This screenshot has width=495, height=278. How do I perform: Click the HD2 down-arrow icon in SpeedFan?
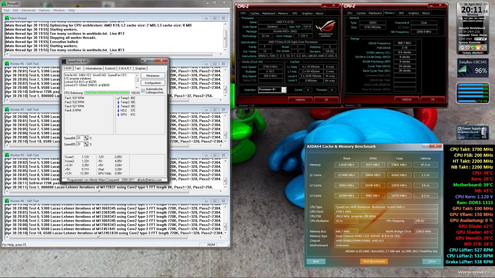tap(118, 111)
